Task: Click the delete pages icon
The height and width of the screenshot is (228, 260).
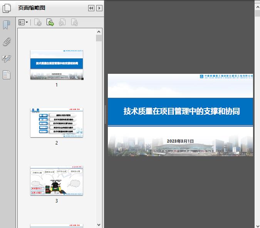Action: click(x=38, y=22)
